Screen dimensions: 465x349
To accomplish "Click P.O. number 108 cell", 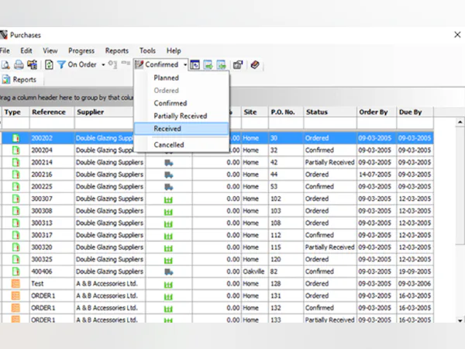I will point(286,223).
